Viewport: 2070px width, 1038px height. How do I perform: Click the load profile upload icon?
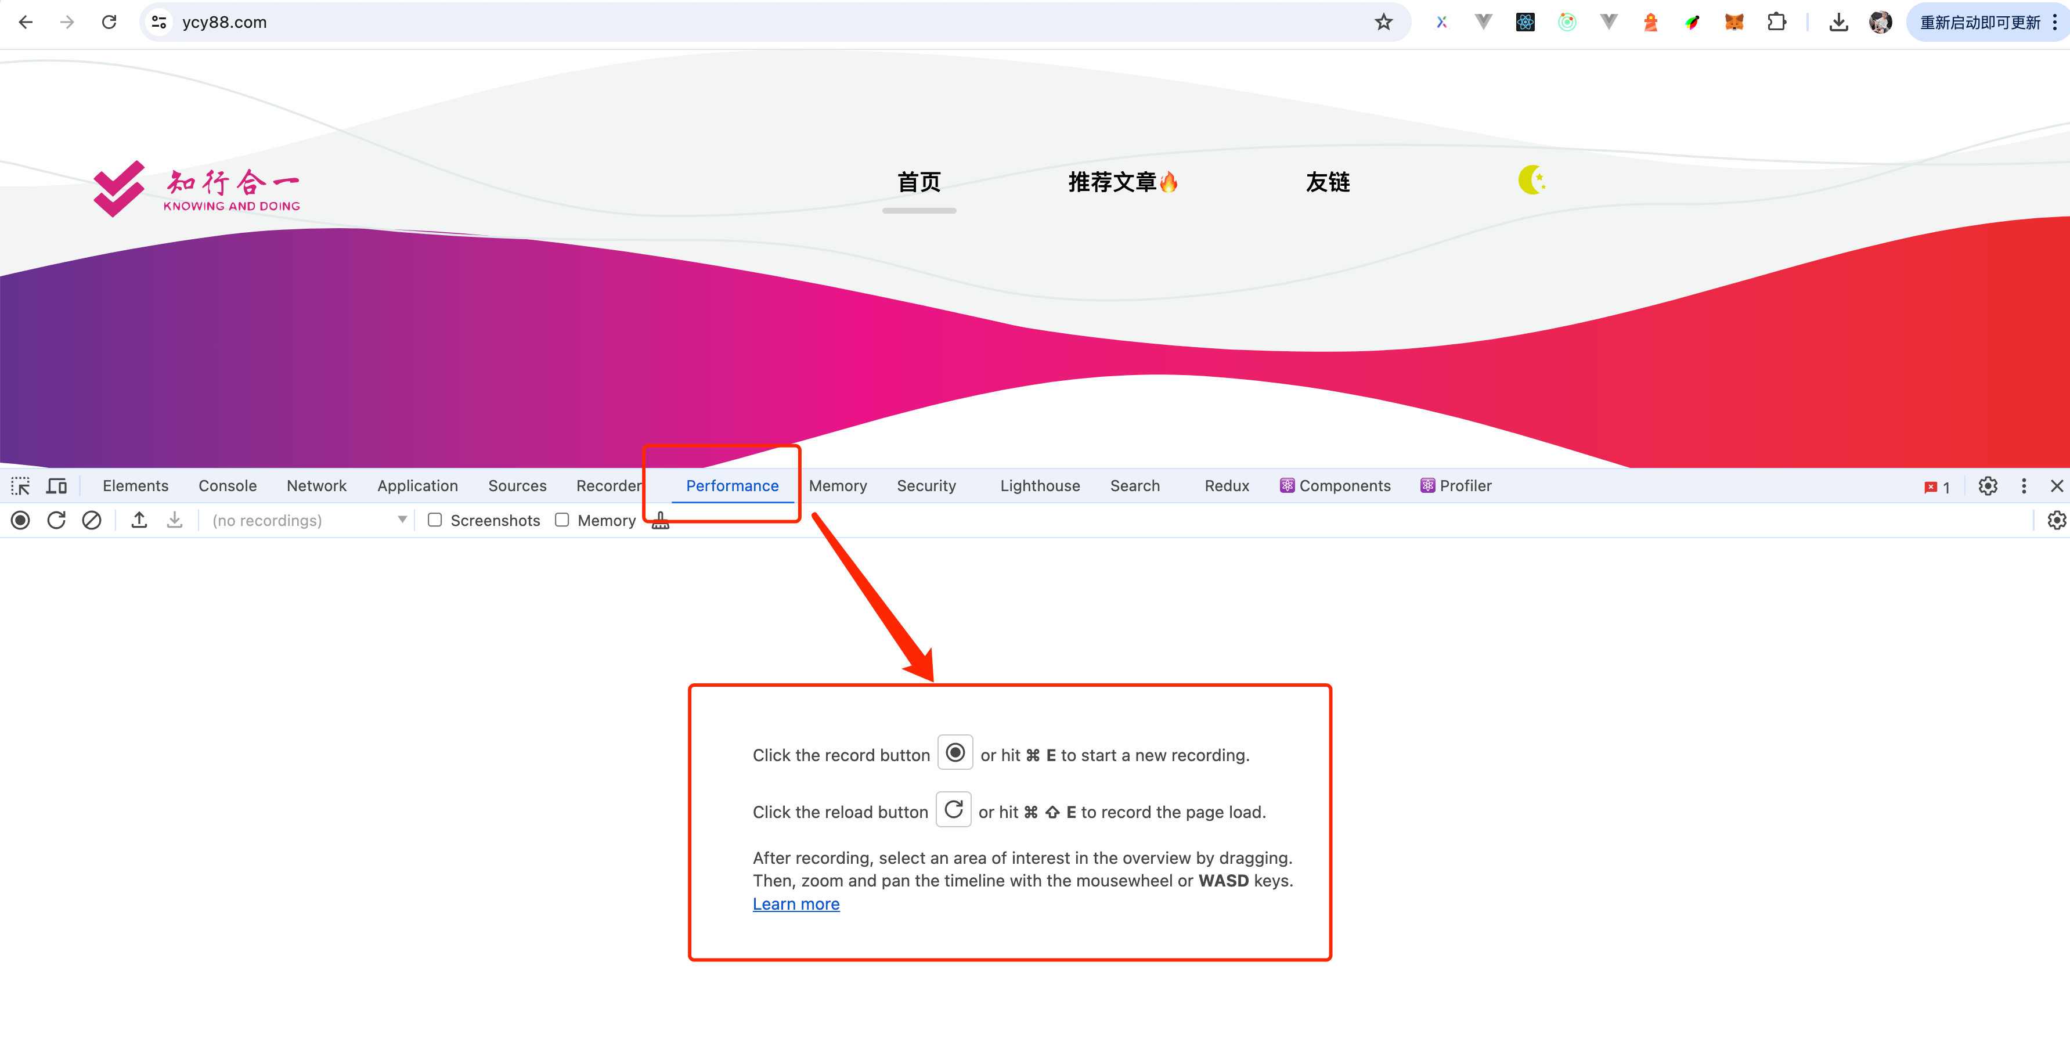pos(139,521)
